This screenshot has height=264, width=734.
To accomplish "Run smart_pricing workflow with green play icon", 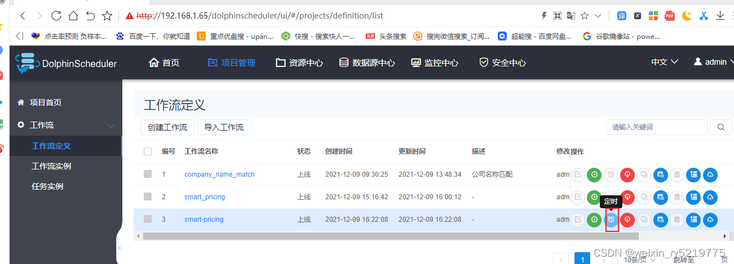I will tap(594, 197).
